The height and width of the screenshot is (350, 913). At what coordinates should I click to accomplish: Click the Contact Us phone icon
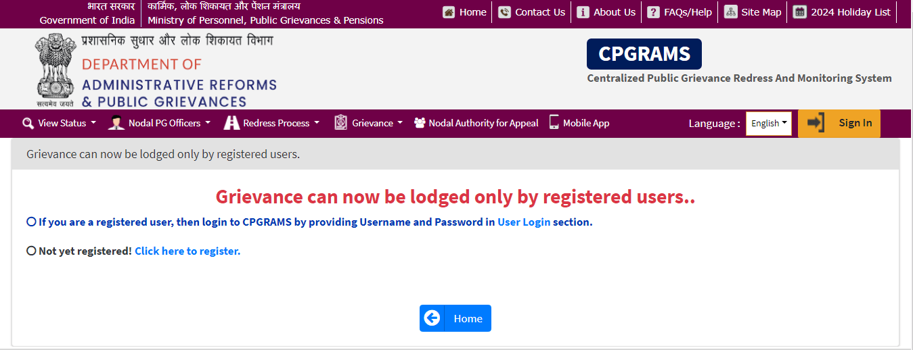504,12
